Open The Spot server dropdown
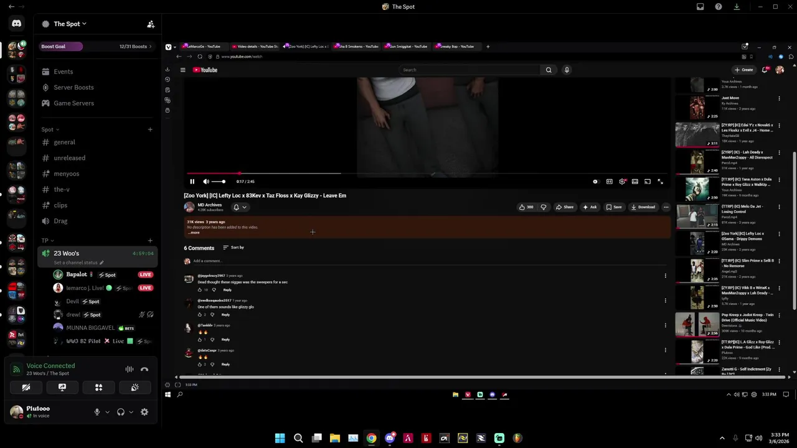 point(69,24)
